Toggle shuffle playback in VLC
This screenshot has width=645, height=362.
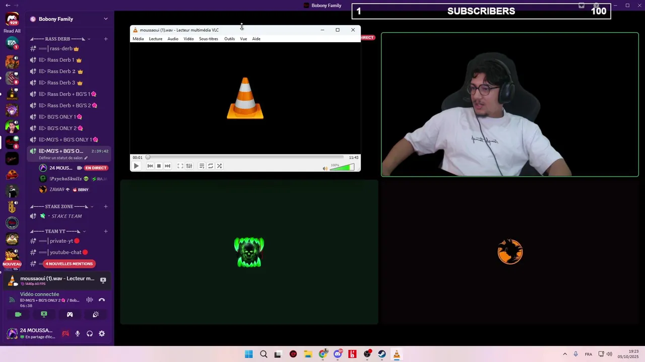[219, 166]
